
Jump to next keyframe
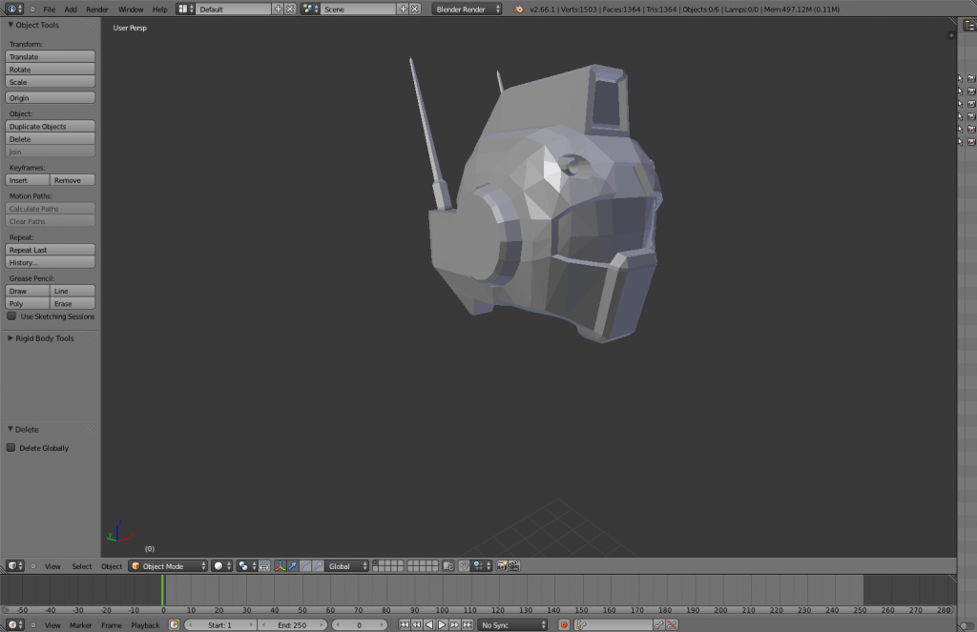pos(455,624)
